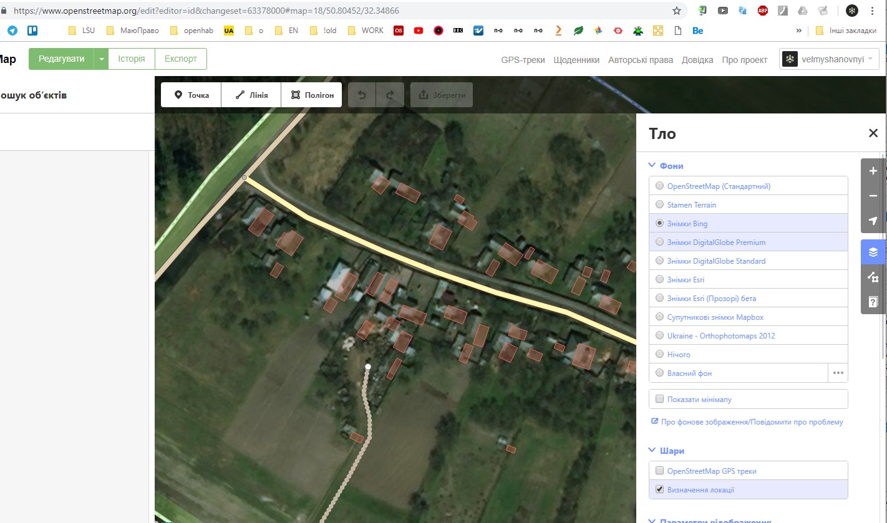The height and width of the screenshot is (523, 887).
Task: Select Знімки Esri (Прозорі) бета background
Action: (749, 298)
